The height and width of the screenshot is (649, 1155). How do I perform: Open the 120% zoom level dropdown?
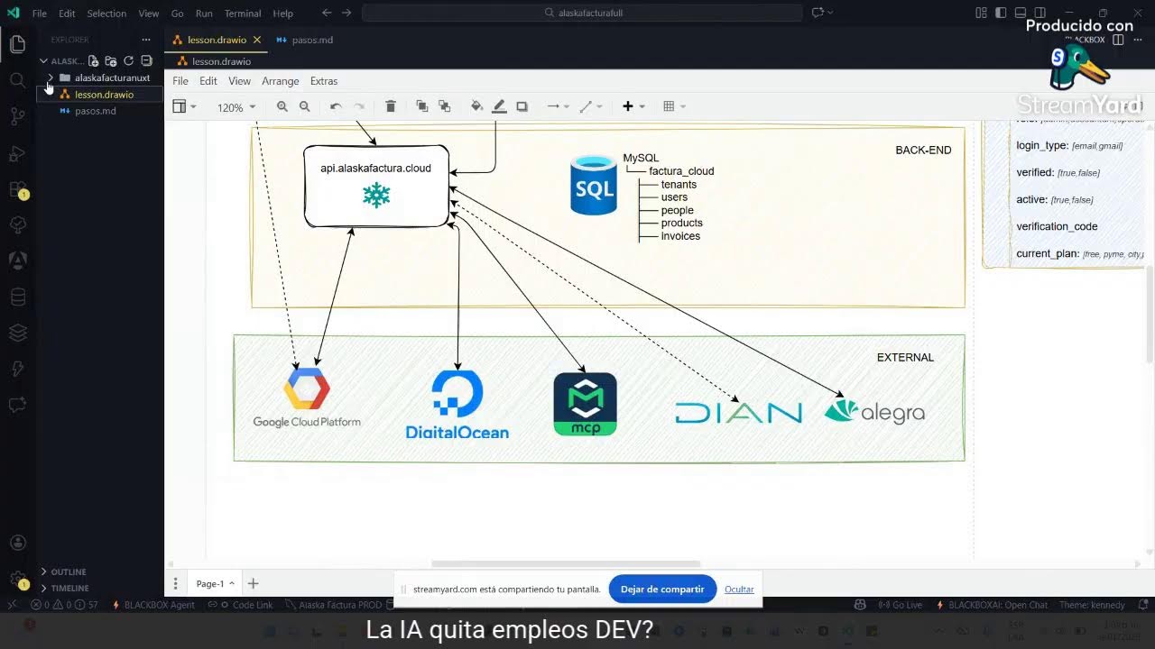pyautogui.click(x=236, y=107)
